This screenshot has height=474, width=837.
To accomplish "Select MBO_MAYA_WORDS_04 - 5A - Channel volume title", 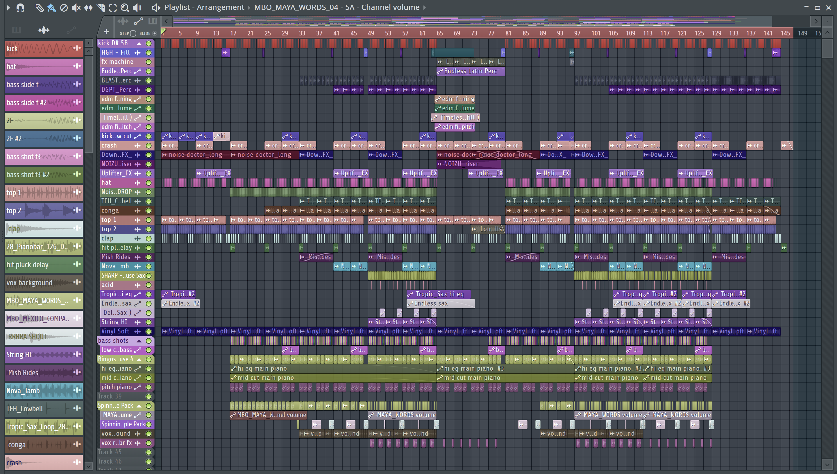I will click(x=337, y=7).
